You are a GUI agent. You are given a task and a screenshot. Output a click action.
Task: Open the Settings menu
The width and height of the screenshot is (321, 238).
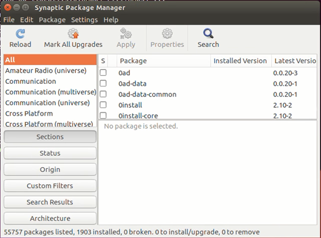[84, 20]
